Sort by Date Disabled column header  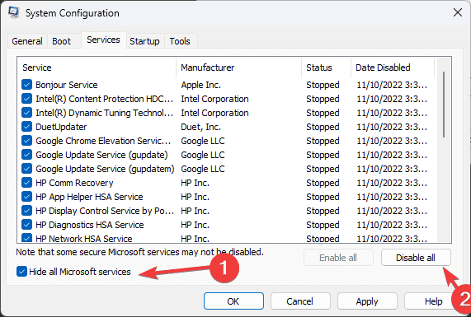pyautogui.click(x=393, y=68)
